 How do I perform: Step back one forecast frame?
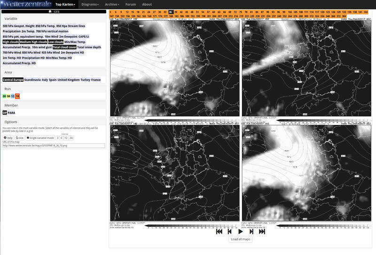[229, 231]
